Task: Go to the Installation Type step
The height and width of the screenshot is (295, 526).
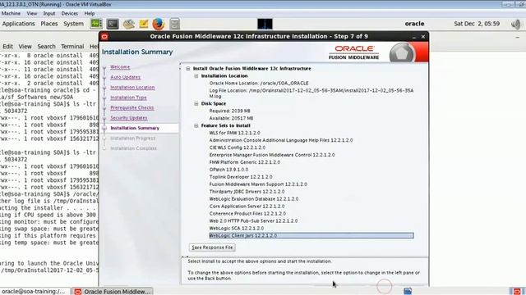Action: click(128, 98)
